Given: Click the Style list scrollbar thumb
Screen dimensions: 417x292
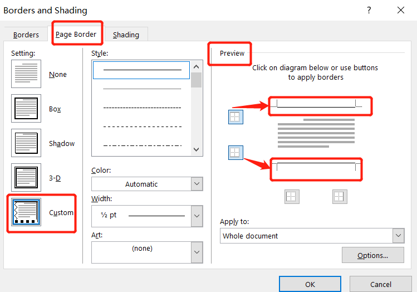Looking at the screenshot, I should (x=197, y=80).
